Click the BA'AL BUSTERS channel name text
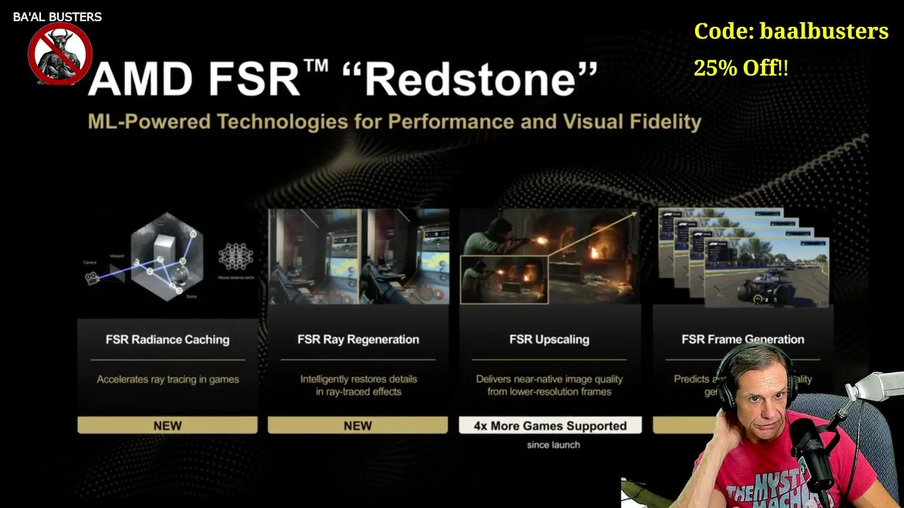 pyautogui.click(x=57, y=17)
